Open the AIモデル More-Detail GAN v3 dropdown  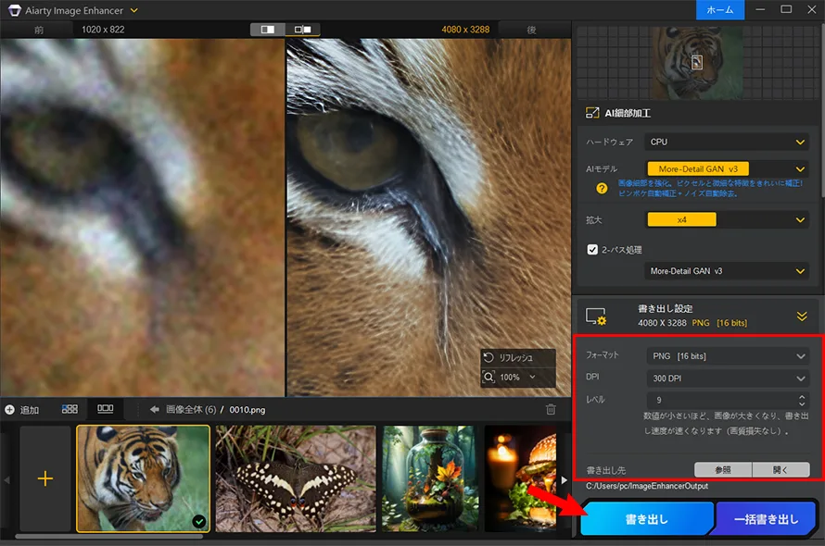coord(727,169)
